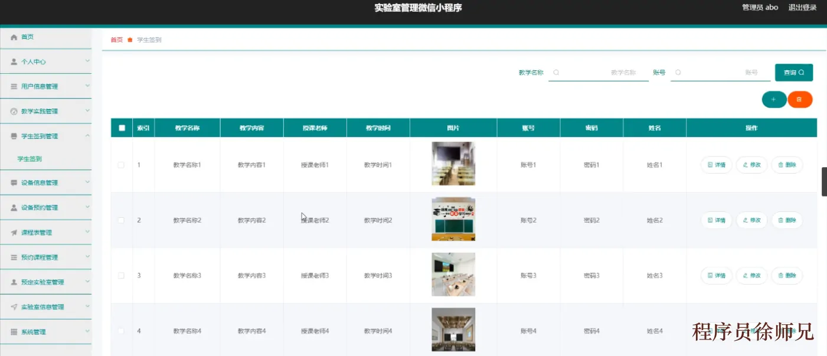This screenshot has width=827, height=356.
Task: Expand the 个人中心 menu chevron
Action: tap(87, 61)
